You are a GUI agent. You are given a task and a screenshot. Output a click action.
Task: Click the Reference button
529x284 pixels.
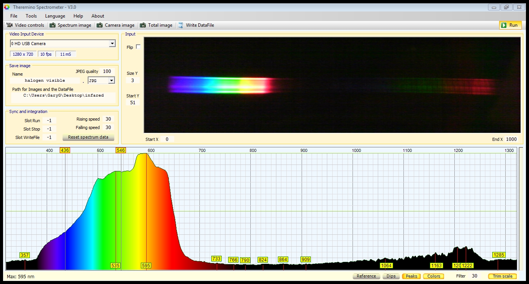(x=366, y=276)
